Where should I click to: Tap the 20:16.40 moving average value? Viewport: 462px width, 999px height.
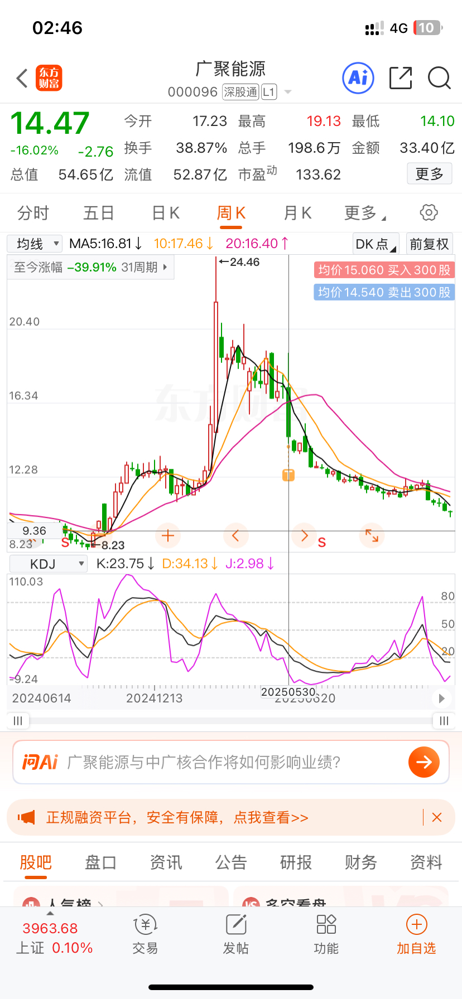257,244
